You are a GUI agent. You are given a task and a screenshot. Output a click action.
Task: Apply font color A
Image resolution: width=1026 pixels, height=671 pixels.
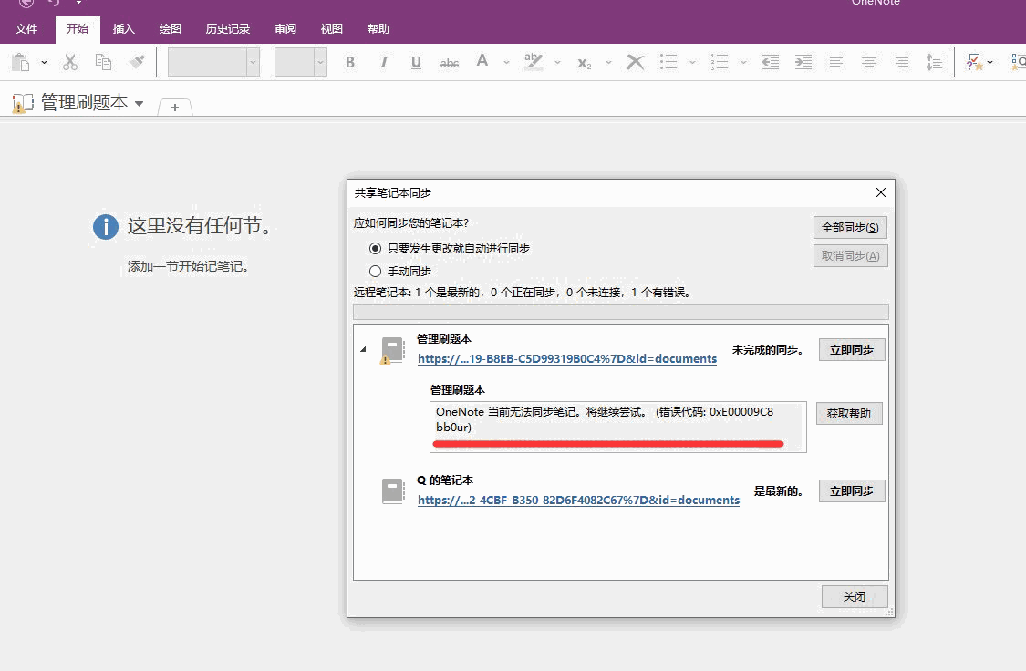[482, 61]
